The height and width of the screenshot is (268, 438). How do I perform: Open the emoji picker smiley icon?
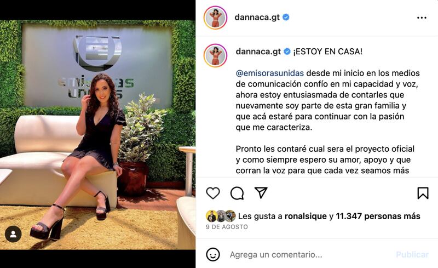pyautogui.click(x=213, y=254)
